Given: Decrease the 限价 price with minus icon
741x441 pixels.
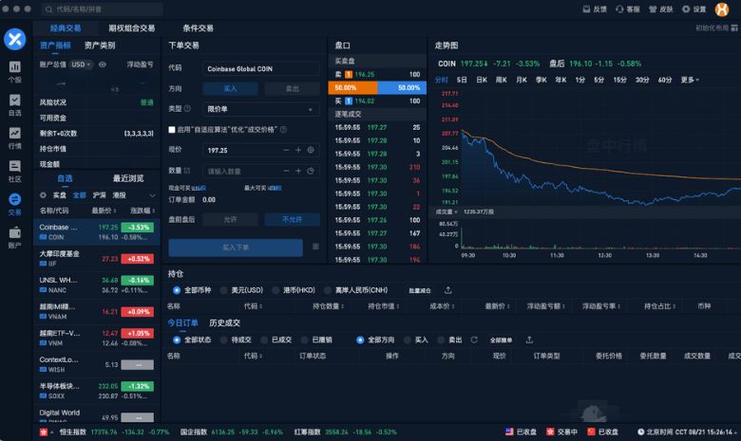Looking at the screenshot, I should point(286,150).
